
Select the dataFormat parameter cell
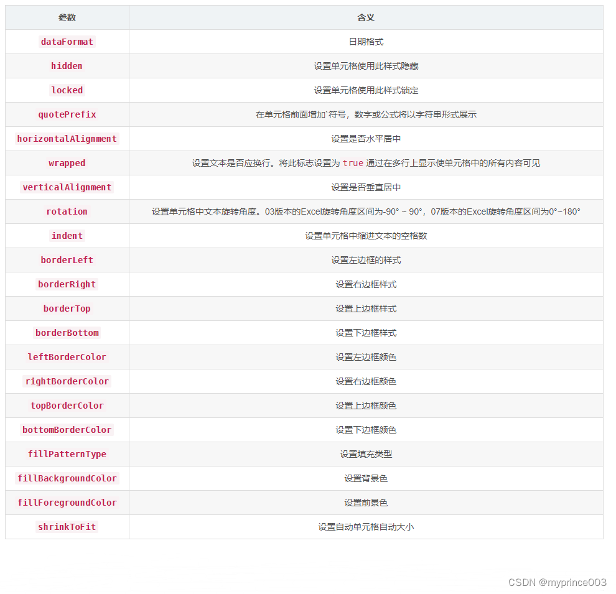pos(67,42)
